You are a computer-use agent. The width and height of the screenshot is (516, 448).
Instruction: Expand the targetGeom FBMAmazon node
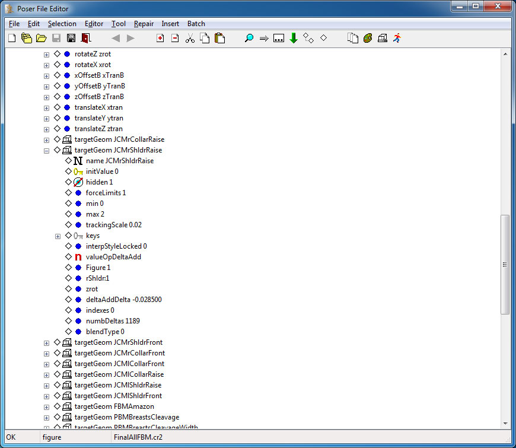click(x=46, y=406)
